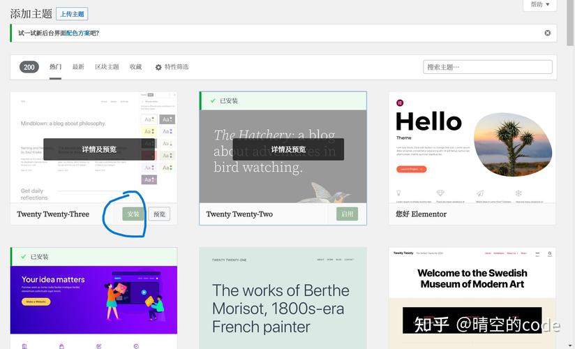Install the Twenty Twenty-Three theme
The width and height of the screenshot is (575, 349).
(133, 214)
